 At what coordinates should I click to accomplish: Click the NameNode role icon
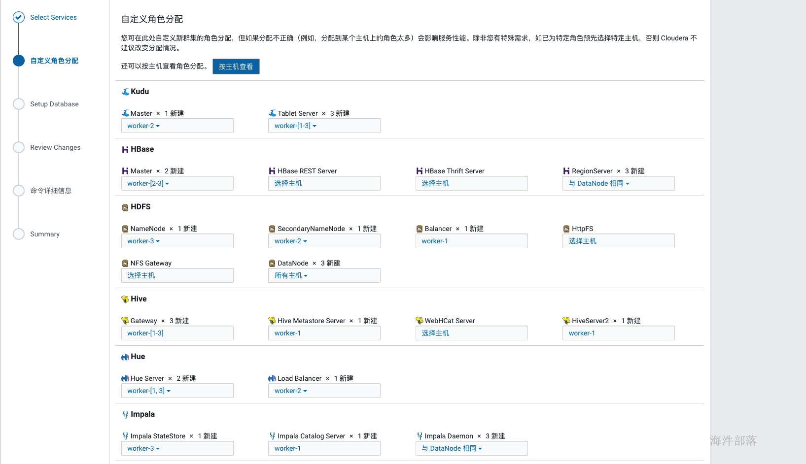click(x=125, y=229)
